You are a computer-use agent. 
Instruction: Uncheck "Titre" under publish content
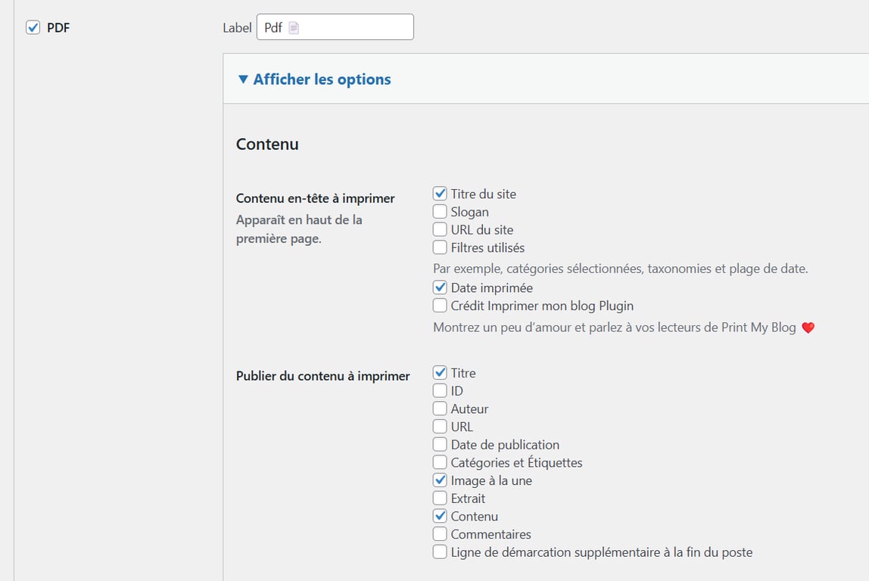pyautogui.click(x=440, y=372)
